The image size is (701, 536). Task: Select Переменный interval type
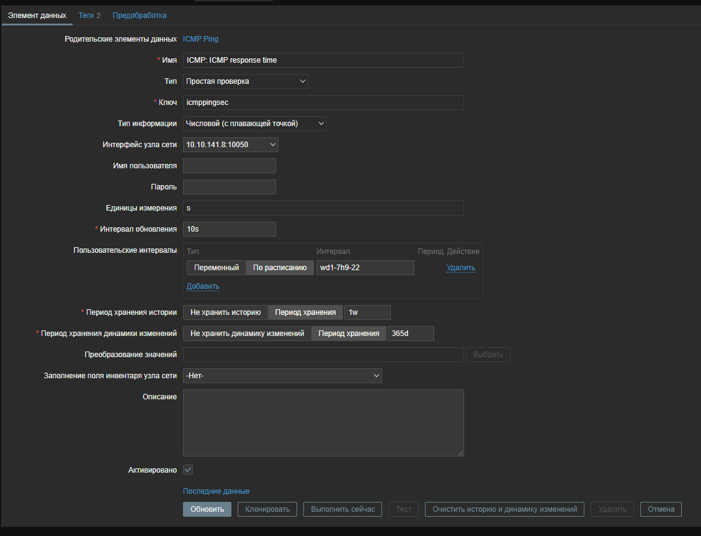(x=216, y=268)
